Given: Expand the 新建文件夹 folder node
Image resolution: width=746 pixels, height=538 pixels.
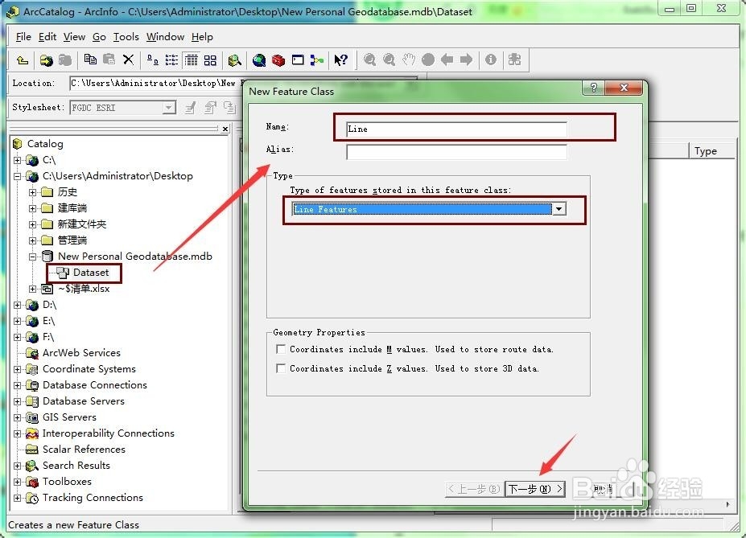Looking at the screenshot, I should coord(32,224).
